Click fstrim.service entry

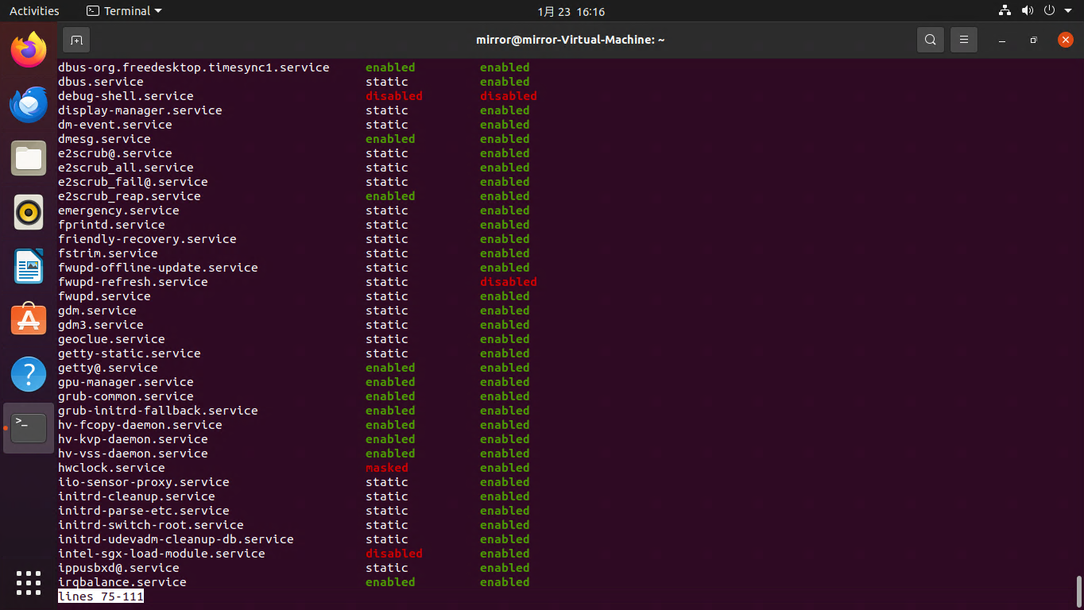tap(108, 253)
